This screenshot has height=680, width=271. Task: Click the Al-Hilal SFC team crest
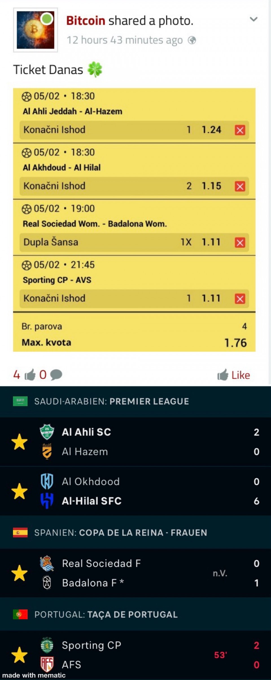47,501
